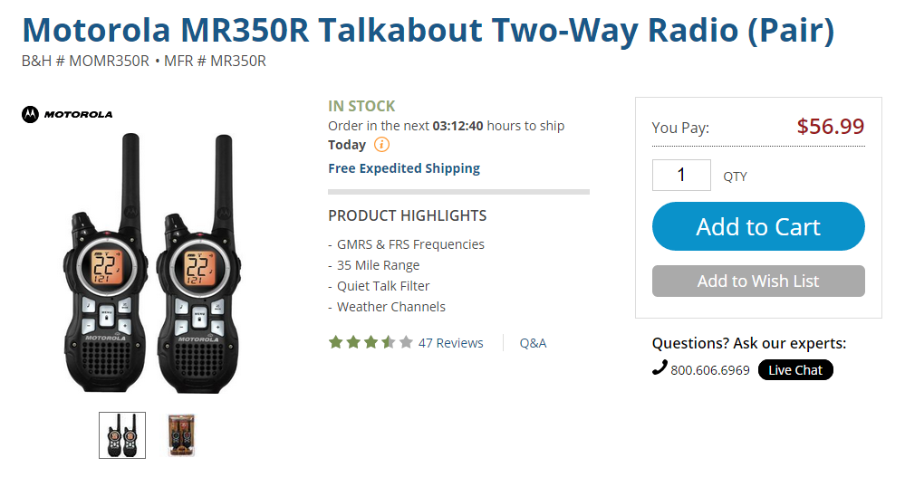Click Add to Wish List button

point(758,281)
